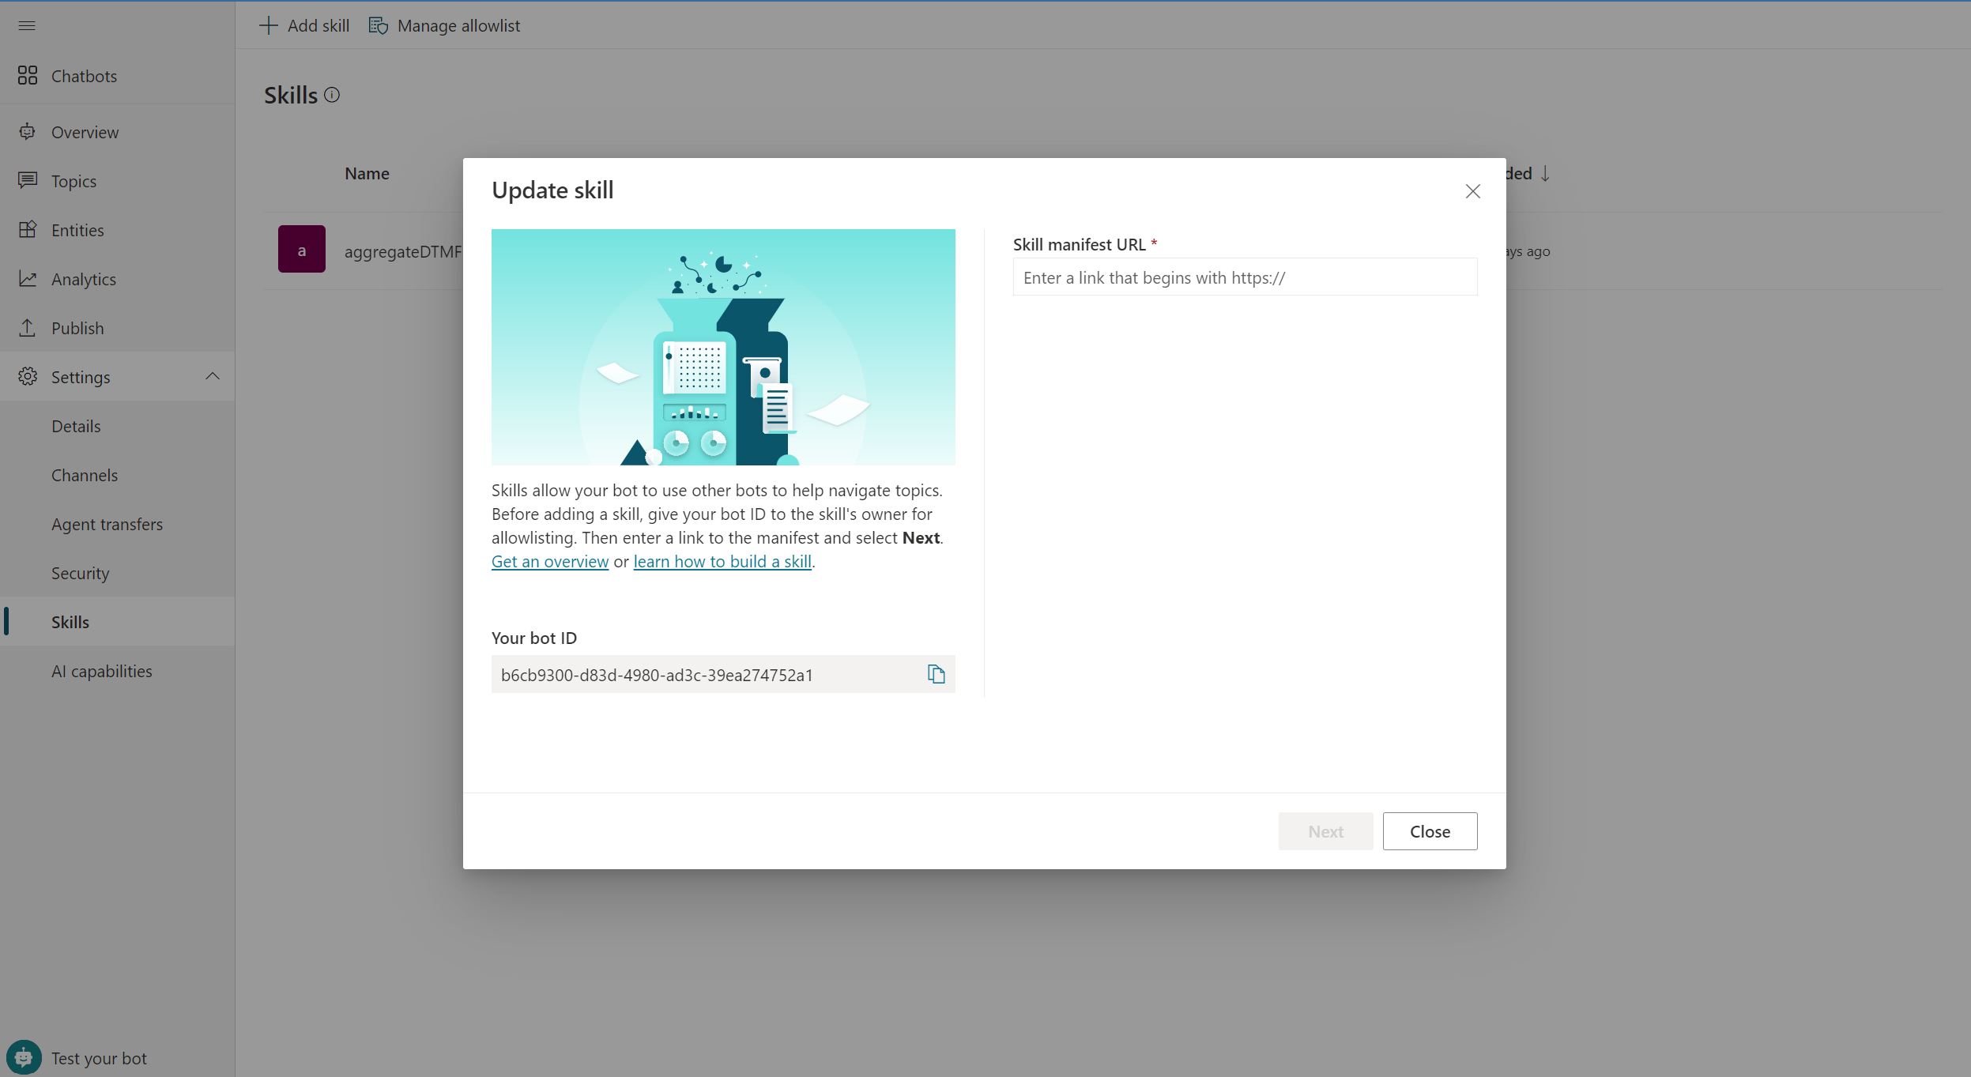1971x1077 pixels.
Task: Click the Manage allowlist icon
Action: [x=379, y=25]
